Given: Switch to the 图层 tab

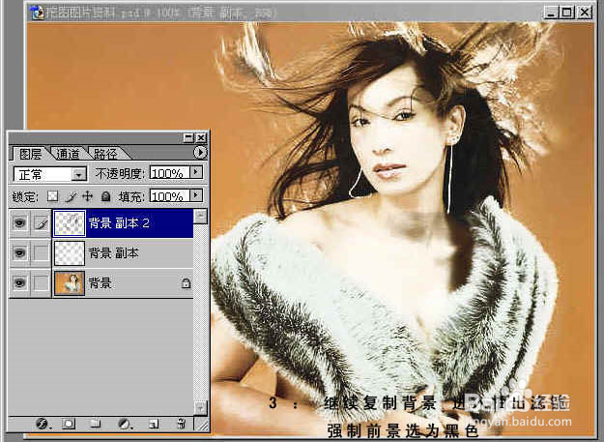Looking at the screenshot, I should pyautogui.click(x=30, y=154).
